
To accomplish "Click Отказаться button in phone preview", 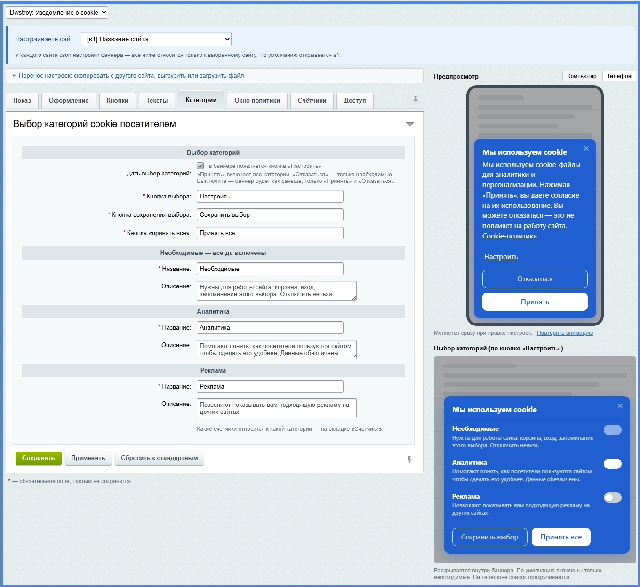I will pos(535,279).
